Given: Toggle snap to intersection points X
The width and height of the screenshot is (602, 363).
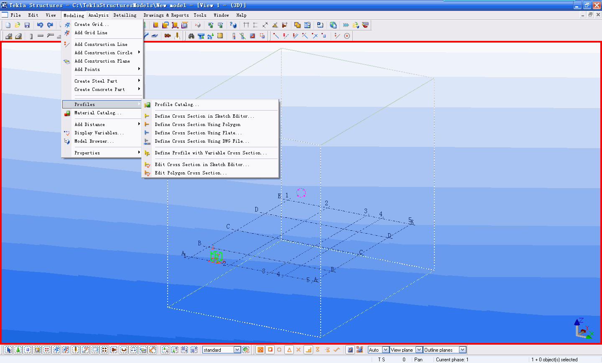Looking at the screenshot, I should coord(298,350).
